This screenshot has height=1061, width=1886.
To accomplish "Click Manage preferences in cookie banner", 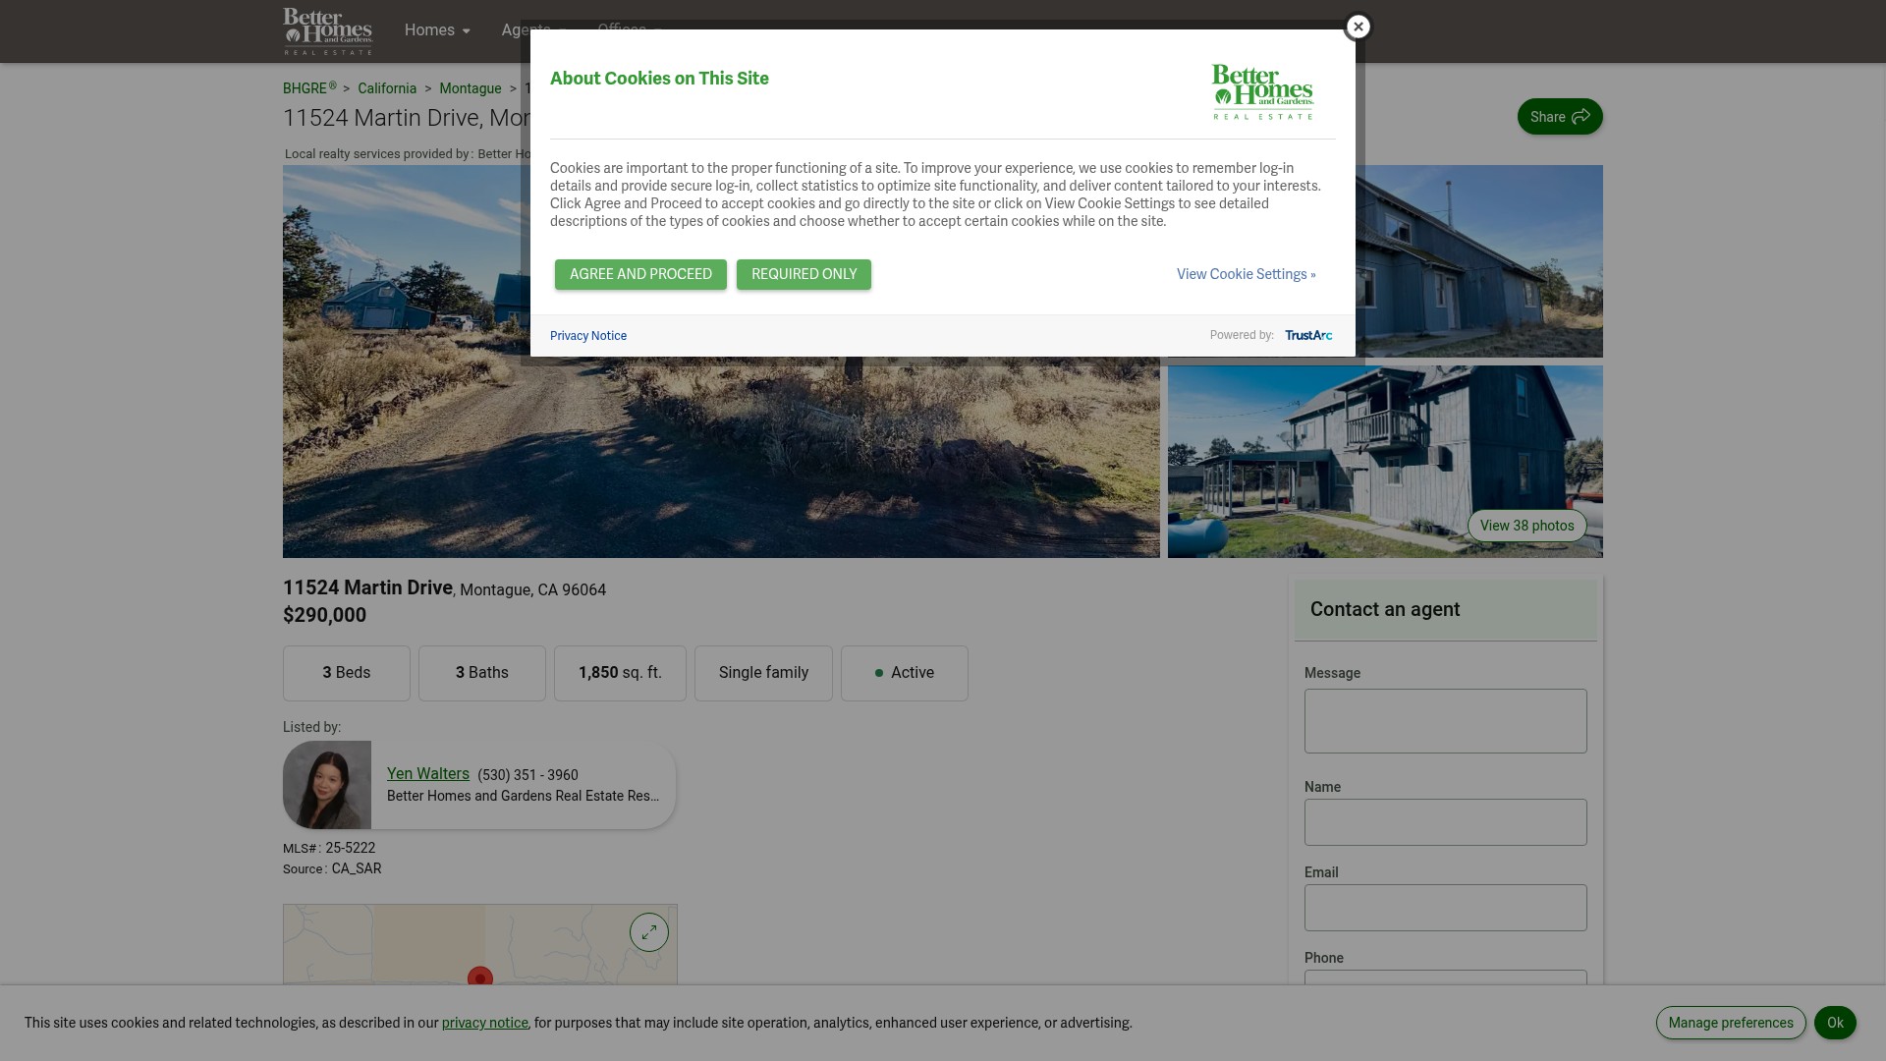I will point(1731,1023).
